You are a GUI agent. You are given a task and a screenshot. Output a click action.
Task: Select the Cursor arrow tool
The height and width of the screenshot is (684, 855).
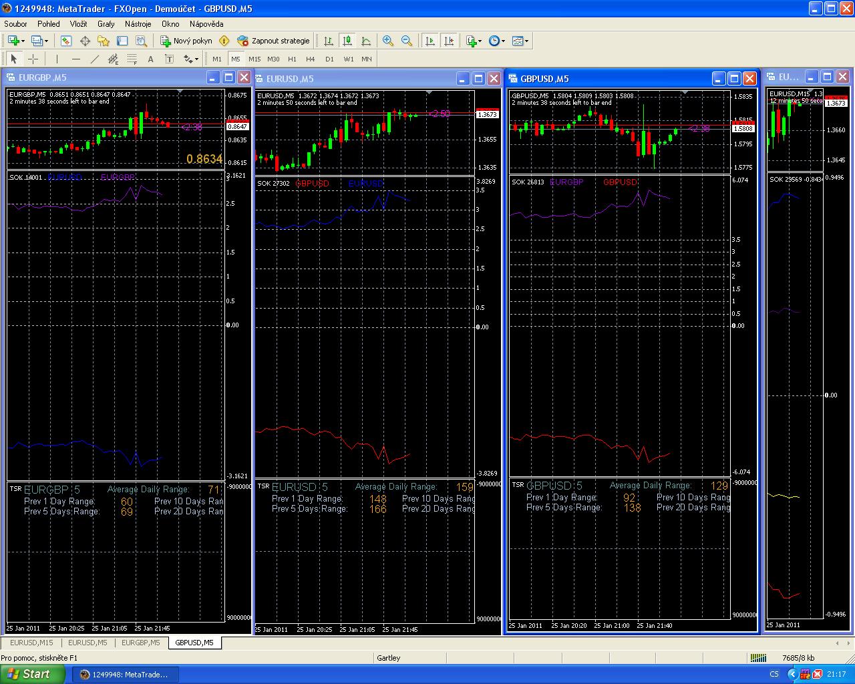14,59
